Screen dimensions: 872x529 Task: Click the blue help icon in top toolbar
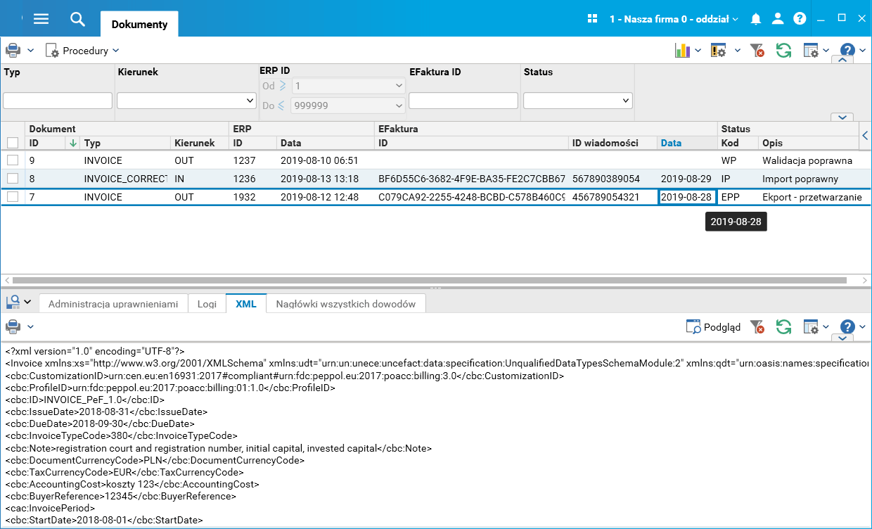[847, 50]
